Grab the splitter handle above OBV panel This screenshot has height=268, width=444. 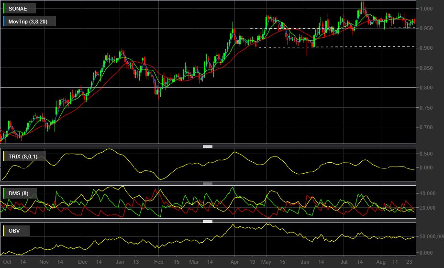(208, 221)
